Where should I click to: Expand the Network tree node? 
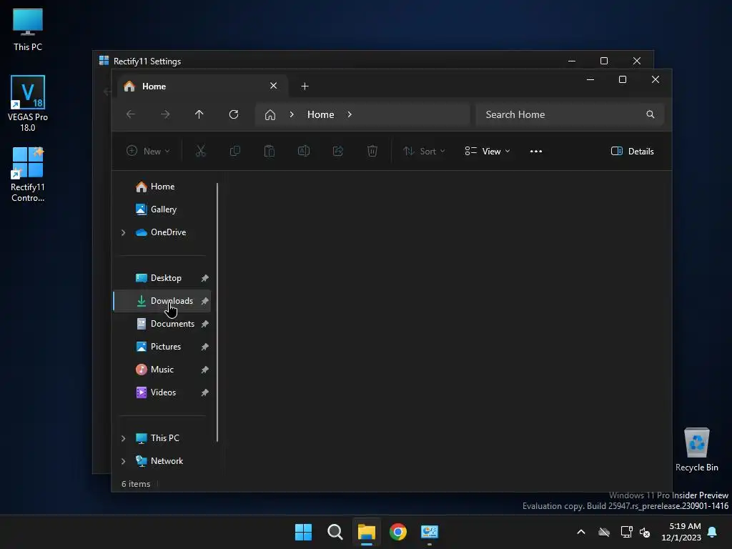(x=123, y=461)
